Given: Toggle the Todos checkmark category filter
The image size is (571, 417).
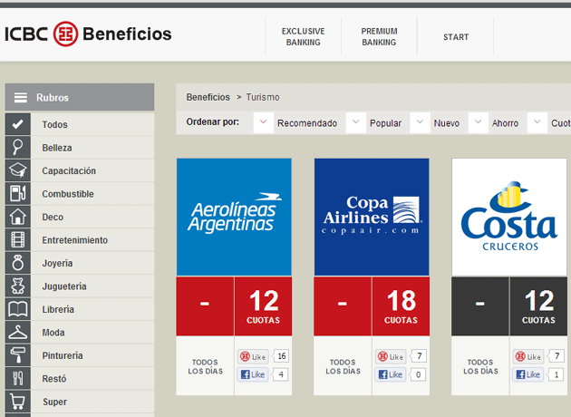Looking at the screenshot, I should (17, 124).
